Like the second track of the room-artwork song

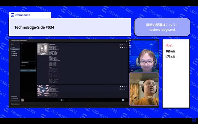[122, 47]
